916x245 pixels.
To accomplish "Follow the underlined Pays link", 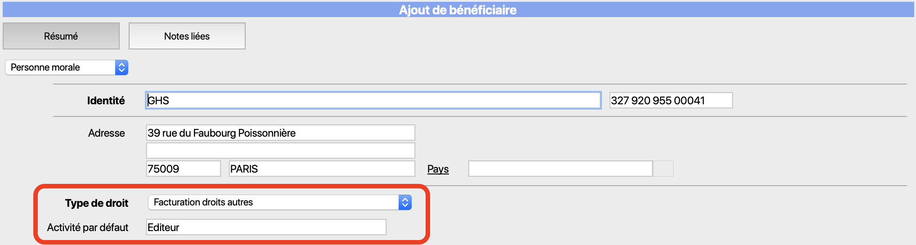I will pyautogui.click(x=438, y=169).
